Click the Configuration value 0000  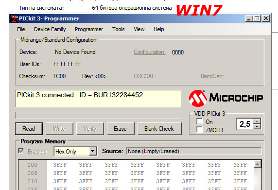(178, 52)
